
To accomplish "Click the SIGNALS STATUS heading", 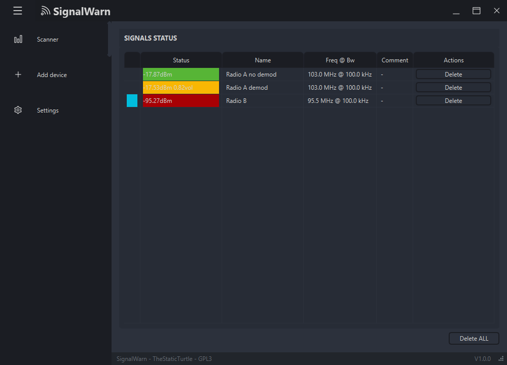I will click(151, 38).
